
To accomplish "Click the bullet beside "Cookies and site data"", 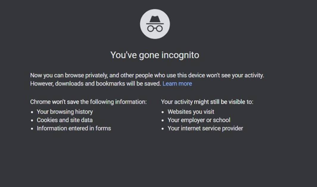I will 32,121.
